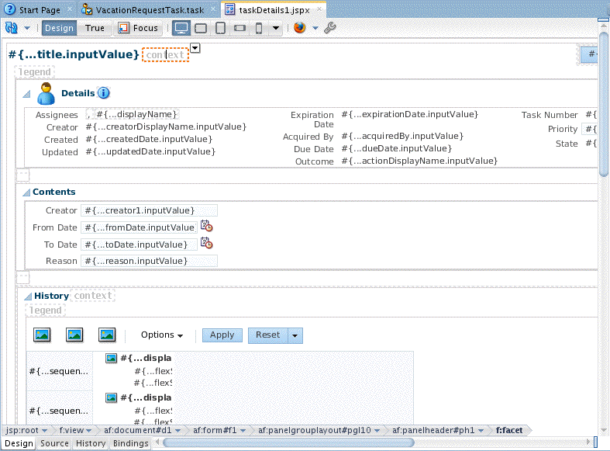Click the History context facet
610x451 pixels.
click(92, 296)
